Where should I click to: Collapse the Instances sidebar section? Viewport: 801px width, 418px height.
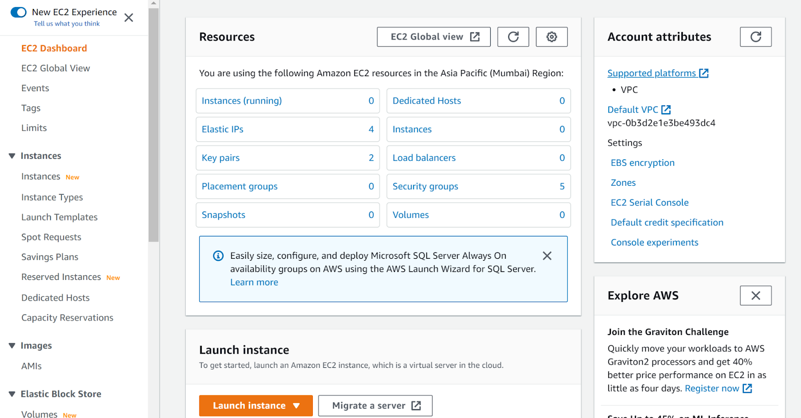(12, 156)
